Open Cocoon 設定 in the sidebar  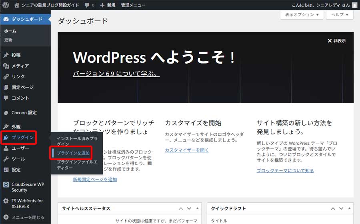point(24,113)
